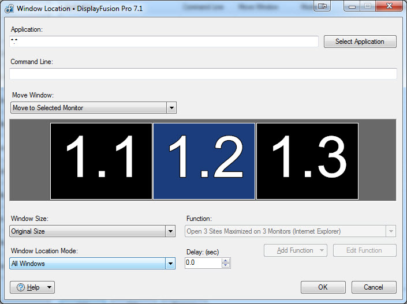Confirm the dialog with OK
The height and width of the screenshot is (304, 407).
click(323, 287)
